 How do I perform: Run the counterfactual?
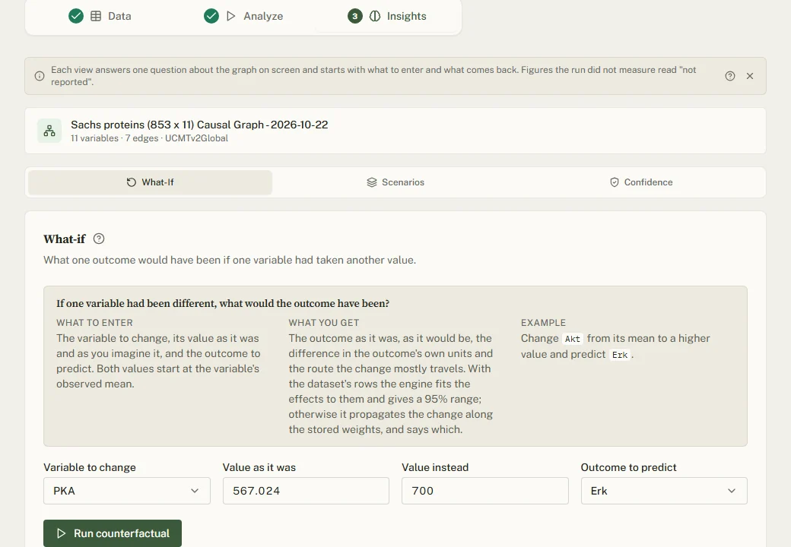[x=113, y=533]
